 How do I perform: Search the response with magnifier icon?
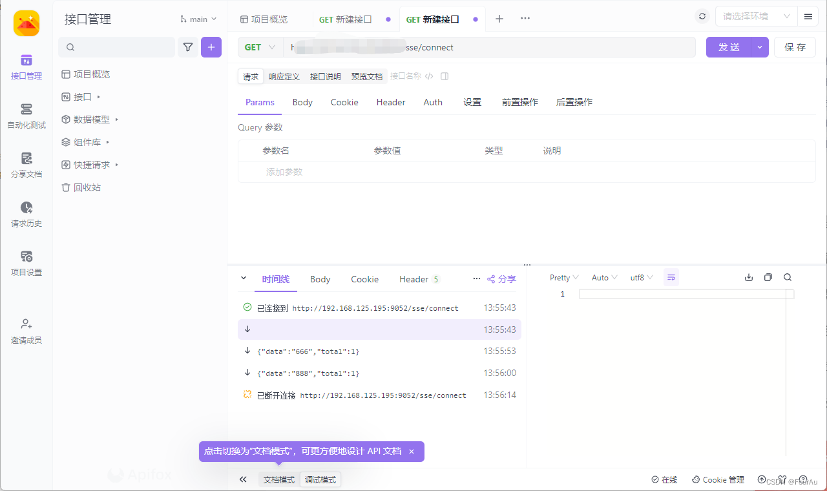tap(788, 278)
